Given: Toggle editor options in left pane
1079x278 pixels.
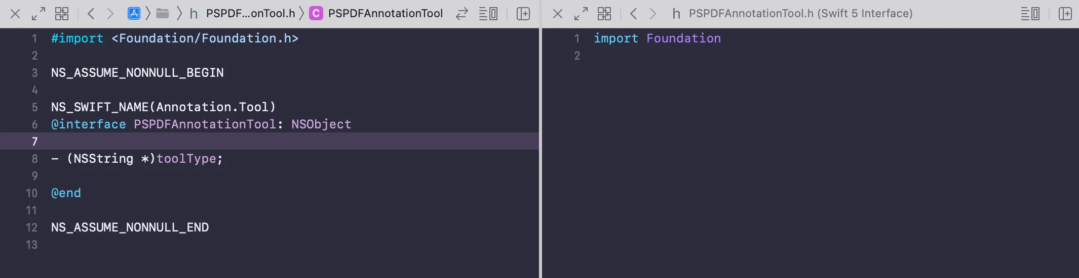Looking at the screenshot, I should 488,14.
